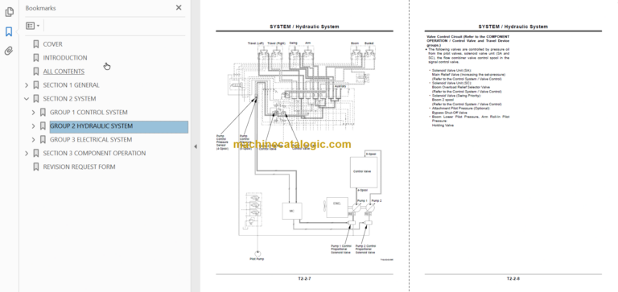The width and height of the screenshot is (618, 292).
Task: Open the Attachments paperclip panel
Action: click(9, 51)
